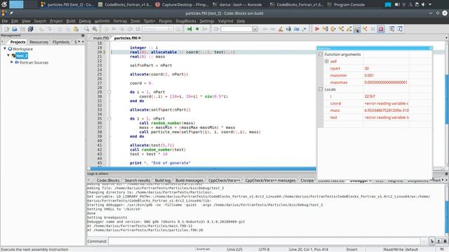This screenshot has width=449, height=252.
Task: Open the combo box arrow left of the highlighter
Action: [x=255, y=29]
